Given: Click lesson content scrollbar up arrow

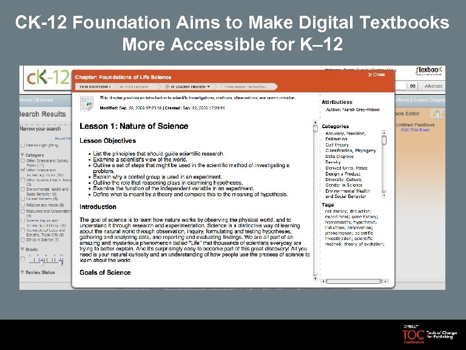Looking at the screenshot, I should coord(316,122).
